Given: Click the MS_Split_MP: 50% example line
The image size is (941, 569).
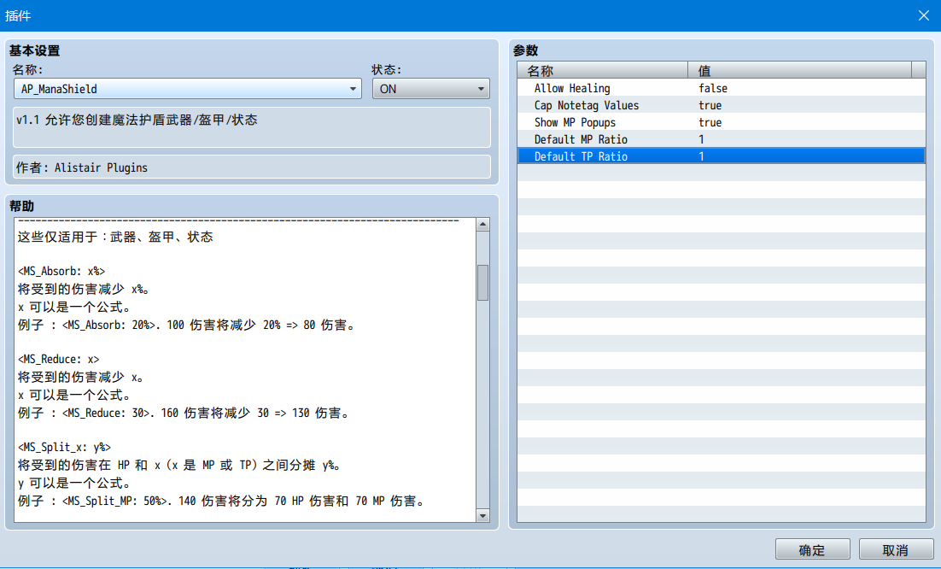Looking at the screenshot, I should (x=220, y=501).
